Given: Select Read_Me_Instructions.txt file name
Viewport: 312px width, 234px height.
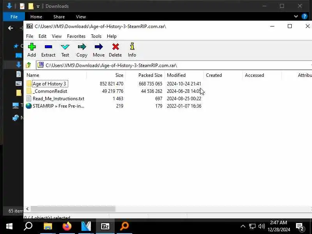Looking at the screenshot, I should pos(58,99).
